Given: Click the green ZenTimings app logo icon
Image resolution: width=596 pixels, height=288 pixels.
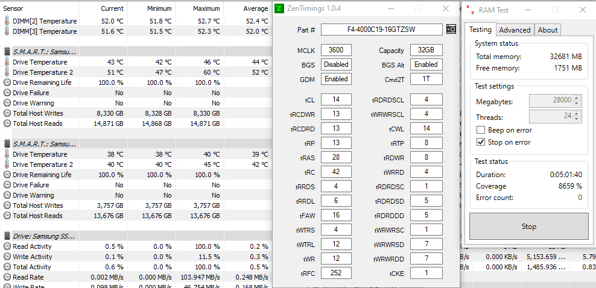Looking at the screenshot, I should 279,8.
